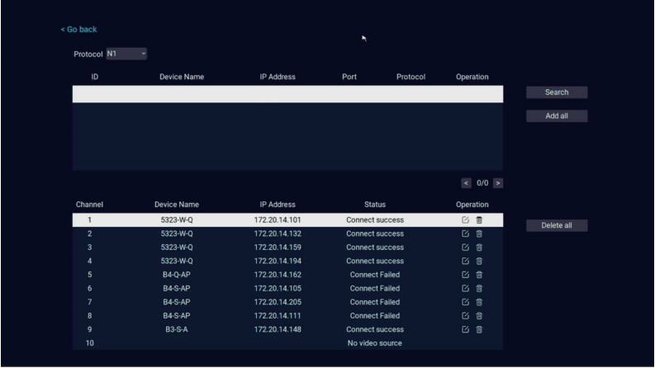Click the empty highlighted search result row

(x=287, y=94)
